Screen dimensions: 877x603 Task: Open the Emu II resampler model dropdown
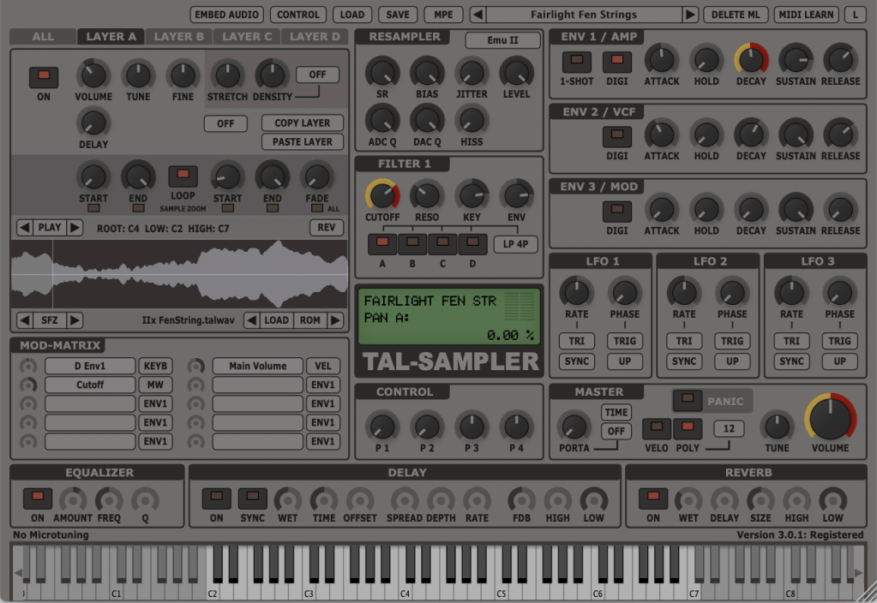[503, 40]
